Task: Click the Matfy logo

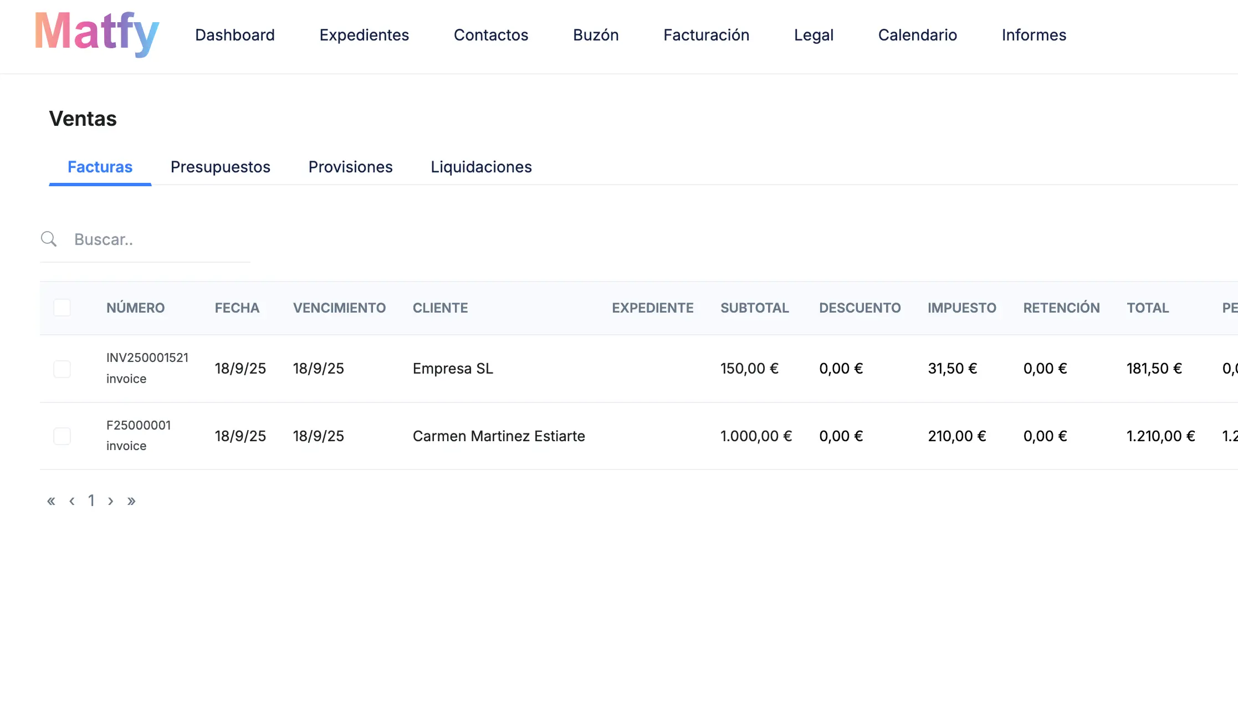Action: 96,34
